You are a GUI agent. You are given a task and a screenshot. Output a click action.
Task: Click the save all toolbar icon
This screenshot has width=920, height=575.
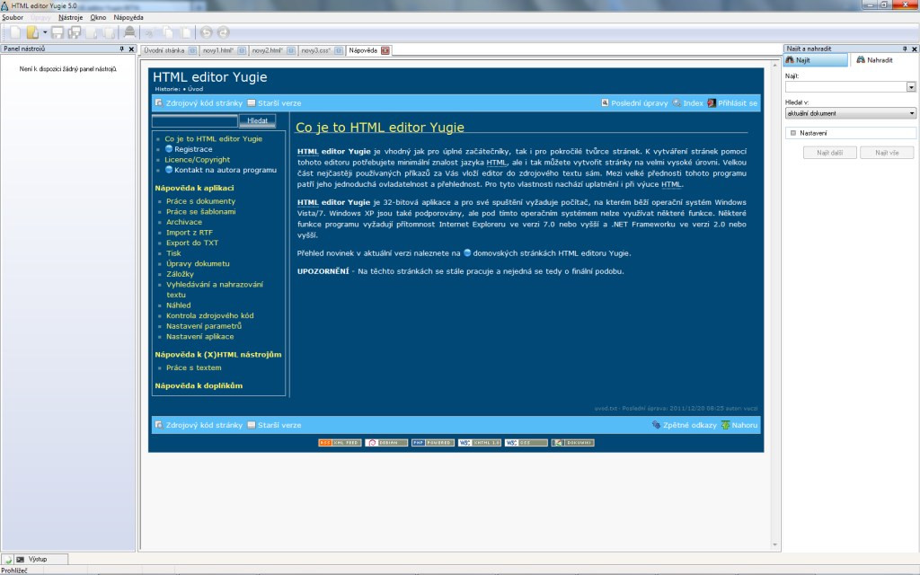point(75,33)
